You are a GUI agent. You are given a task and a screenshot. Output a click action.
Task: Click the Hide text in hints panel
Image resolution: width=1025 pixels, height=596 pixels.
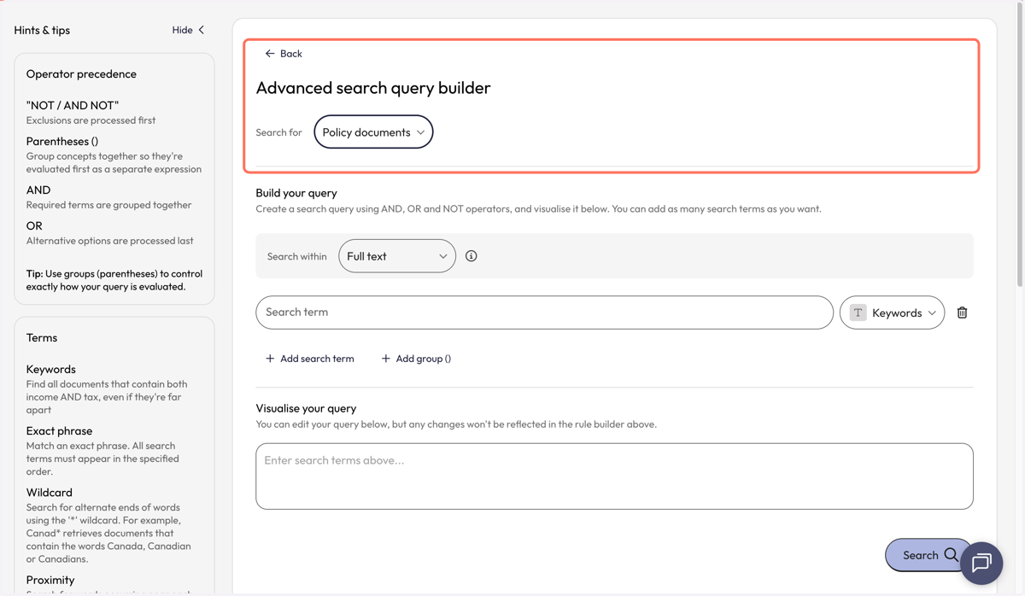tap(182, 30)
